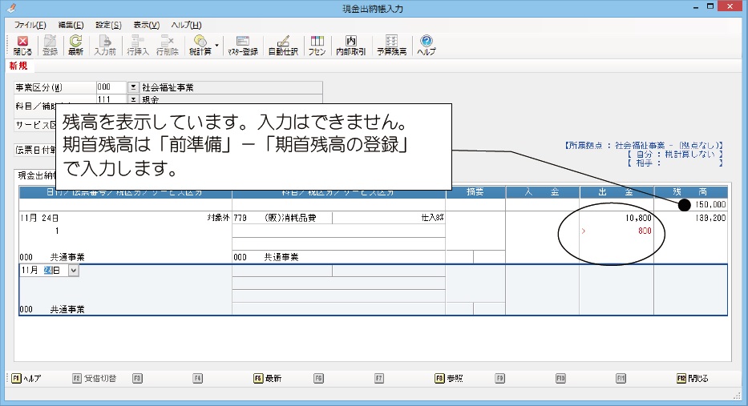Click the 事業区分 code field showing 000
This screenshot has height=406, width=748.
coord(110,87)
